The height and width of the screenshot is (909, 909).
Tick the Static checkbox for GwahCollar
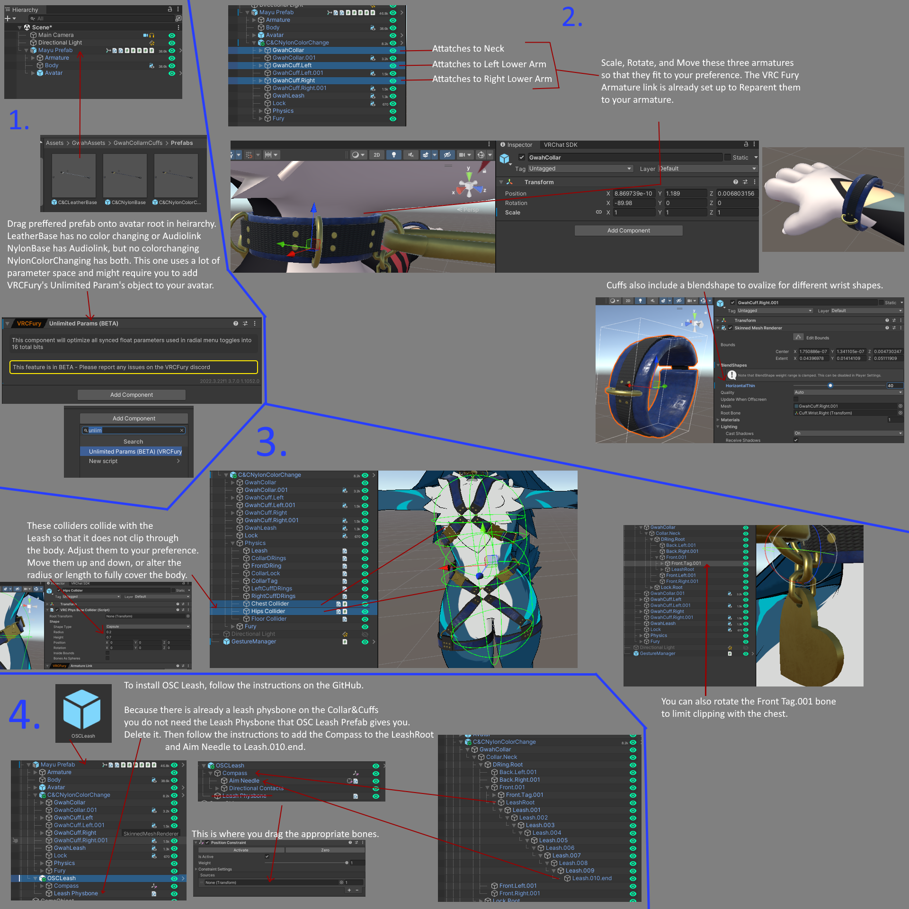727,157
